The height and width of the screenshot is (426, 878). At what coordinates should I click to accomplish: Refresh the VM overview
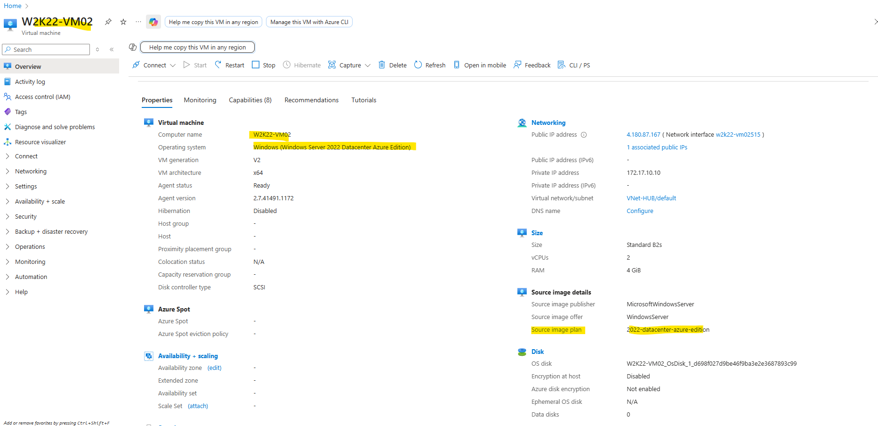point(430,65)
